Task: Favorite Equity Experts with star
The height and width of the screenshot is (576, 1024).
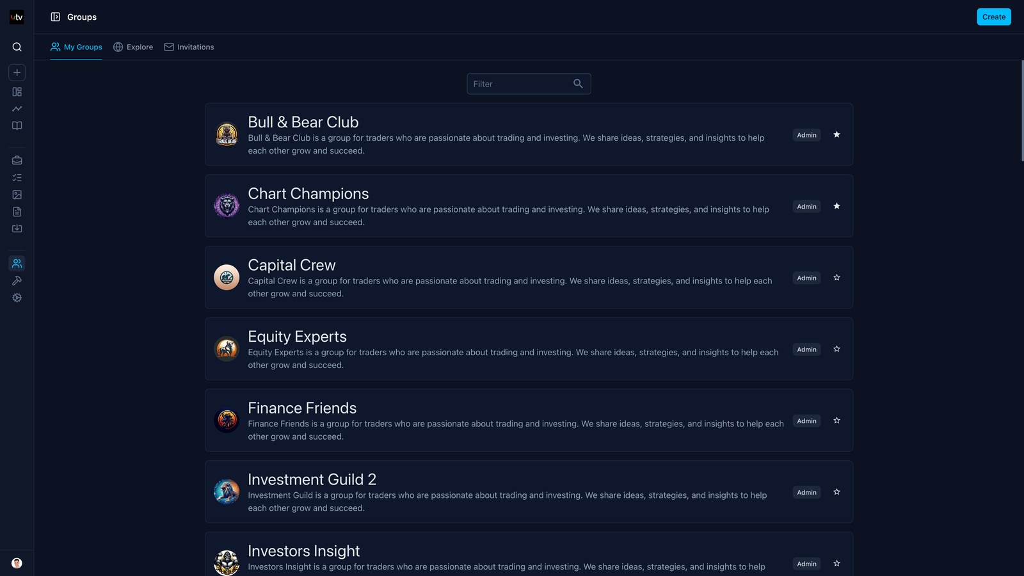Action: click(x=836, y=349)
